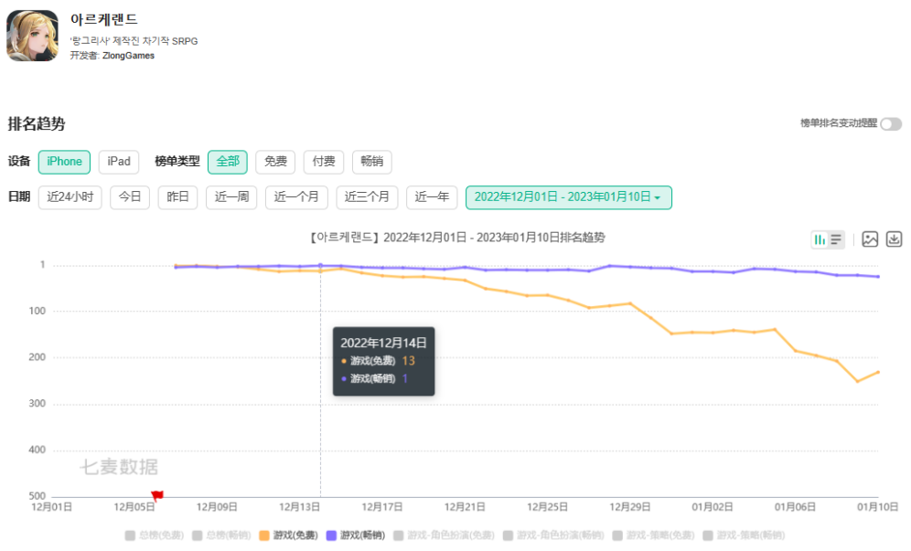Choose 近三个月 date range
The width and height of the screenshot is (911, 551).
pyautogui.click(x=367, y=197)
